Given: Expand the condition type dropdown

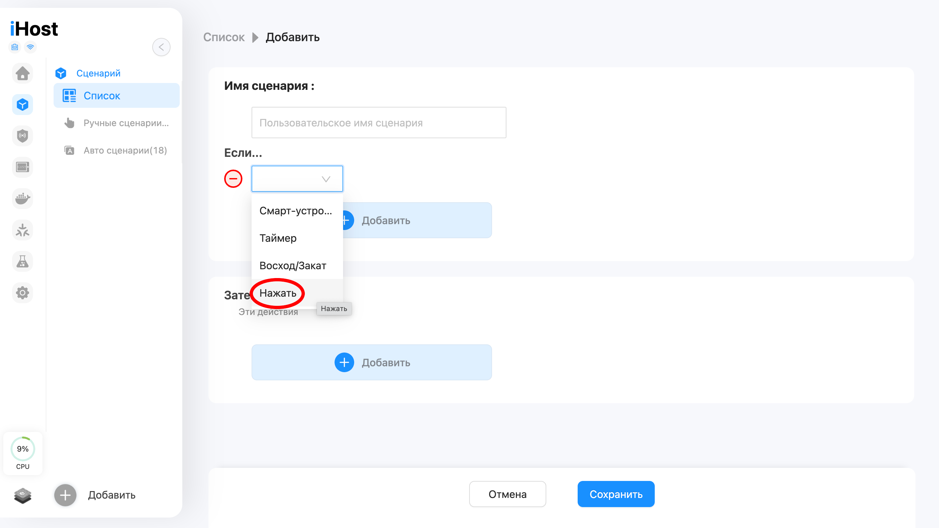Looking at the screenshot, I should [297, 179].
